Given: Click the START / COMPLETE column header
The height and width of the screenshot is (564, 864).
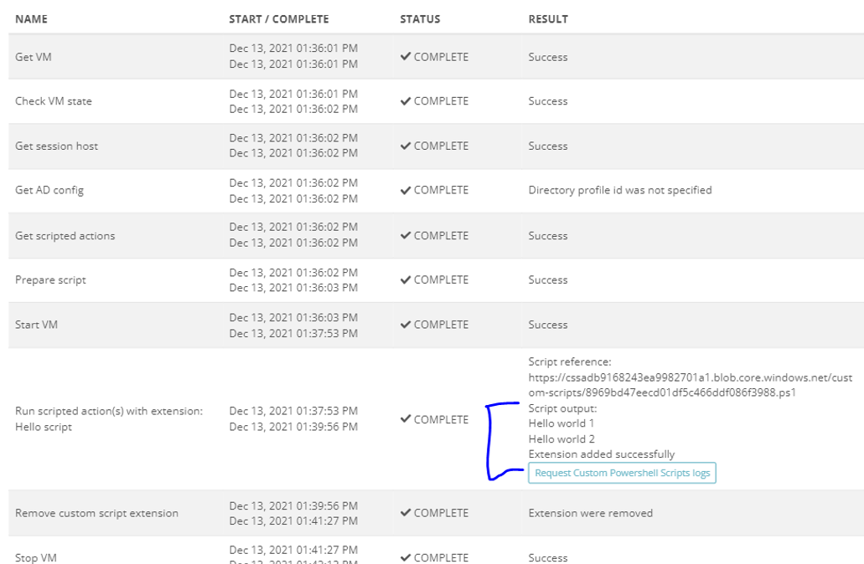Looking at the screenshot, I should [x=279, y=18].
